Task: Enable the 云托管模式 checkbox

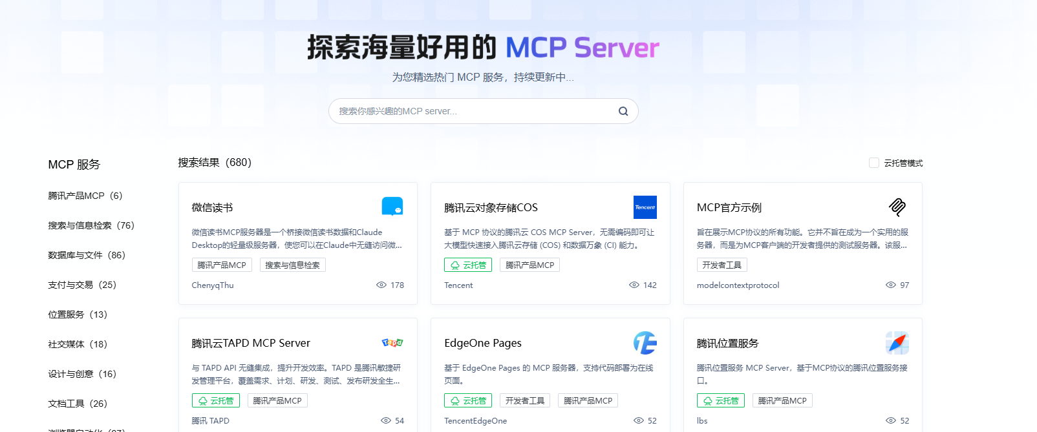Action: point(874,163)
